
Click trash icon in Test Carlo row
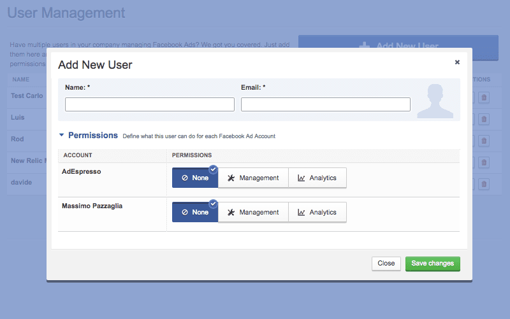(483, 97)
